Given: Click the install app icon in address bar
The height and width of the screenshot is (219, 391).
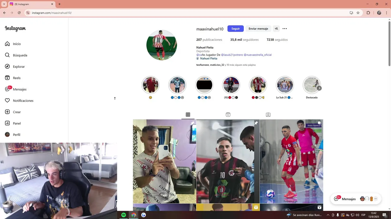Looking at the screenshot, I should [x=351, y=13].
